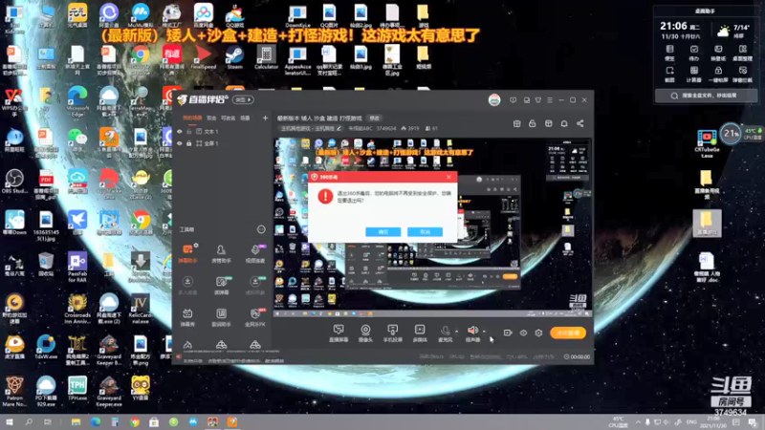
Task: Open Windows Start menu
Action: coord(10,422)
